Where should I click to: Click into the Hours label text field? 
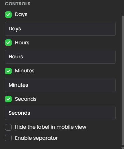tap(60, 57)
